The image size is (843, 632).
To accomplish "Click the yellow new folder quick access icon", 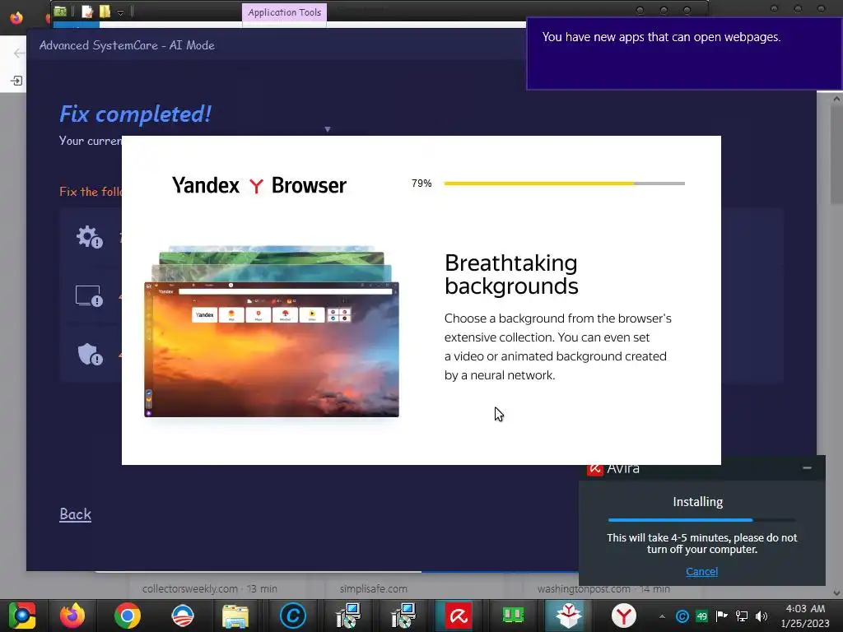I will [105, 12].
